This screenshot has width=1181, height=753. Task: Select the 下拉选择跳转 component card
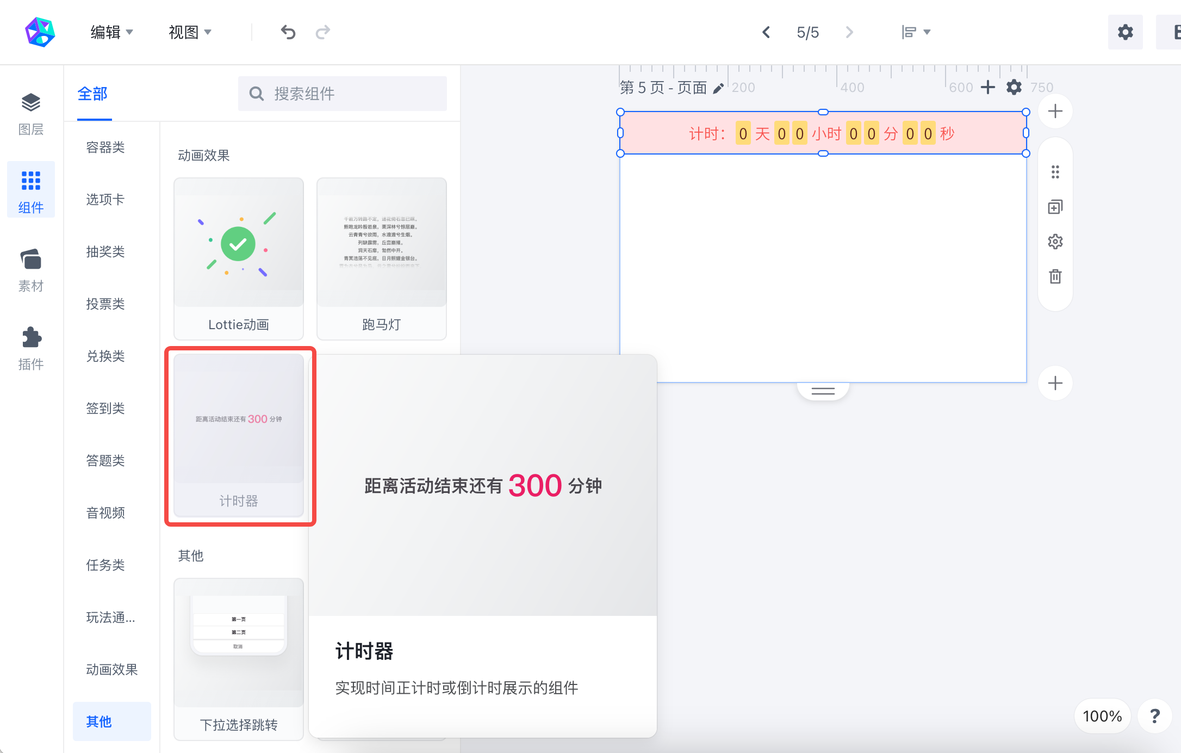point(239,659)
